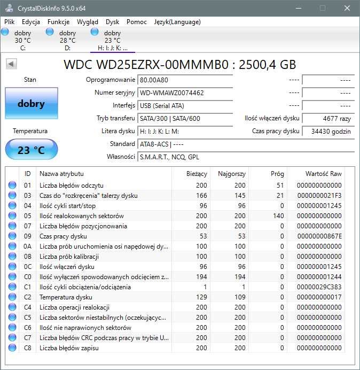Screen dimensions: 360x370
Task: Select row 'Liczba błędów zapisu'
Action: (x=175, y=348)
